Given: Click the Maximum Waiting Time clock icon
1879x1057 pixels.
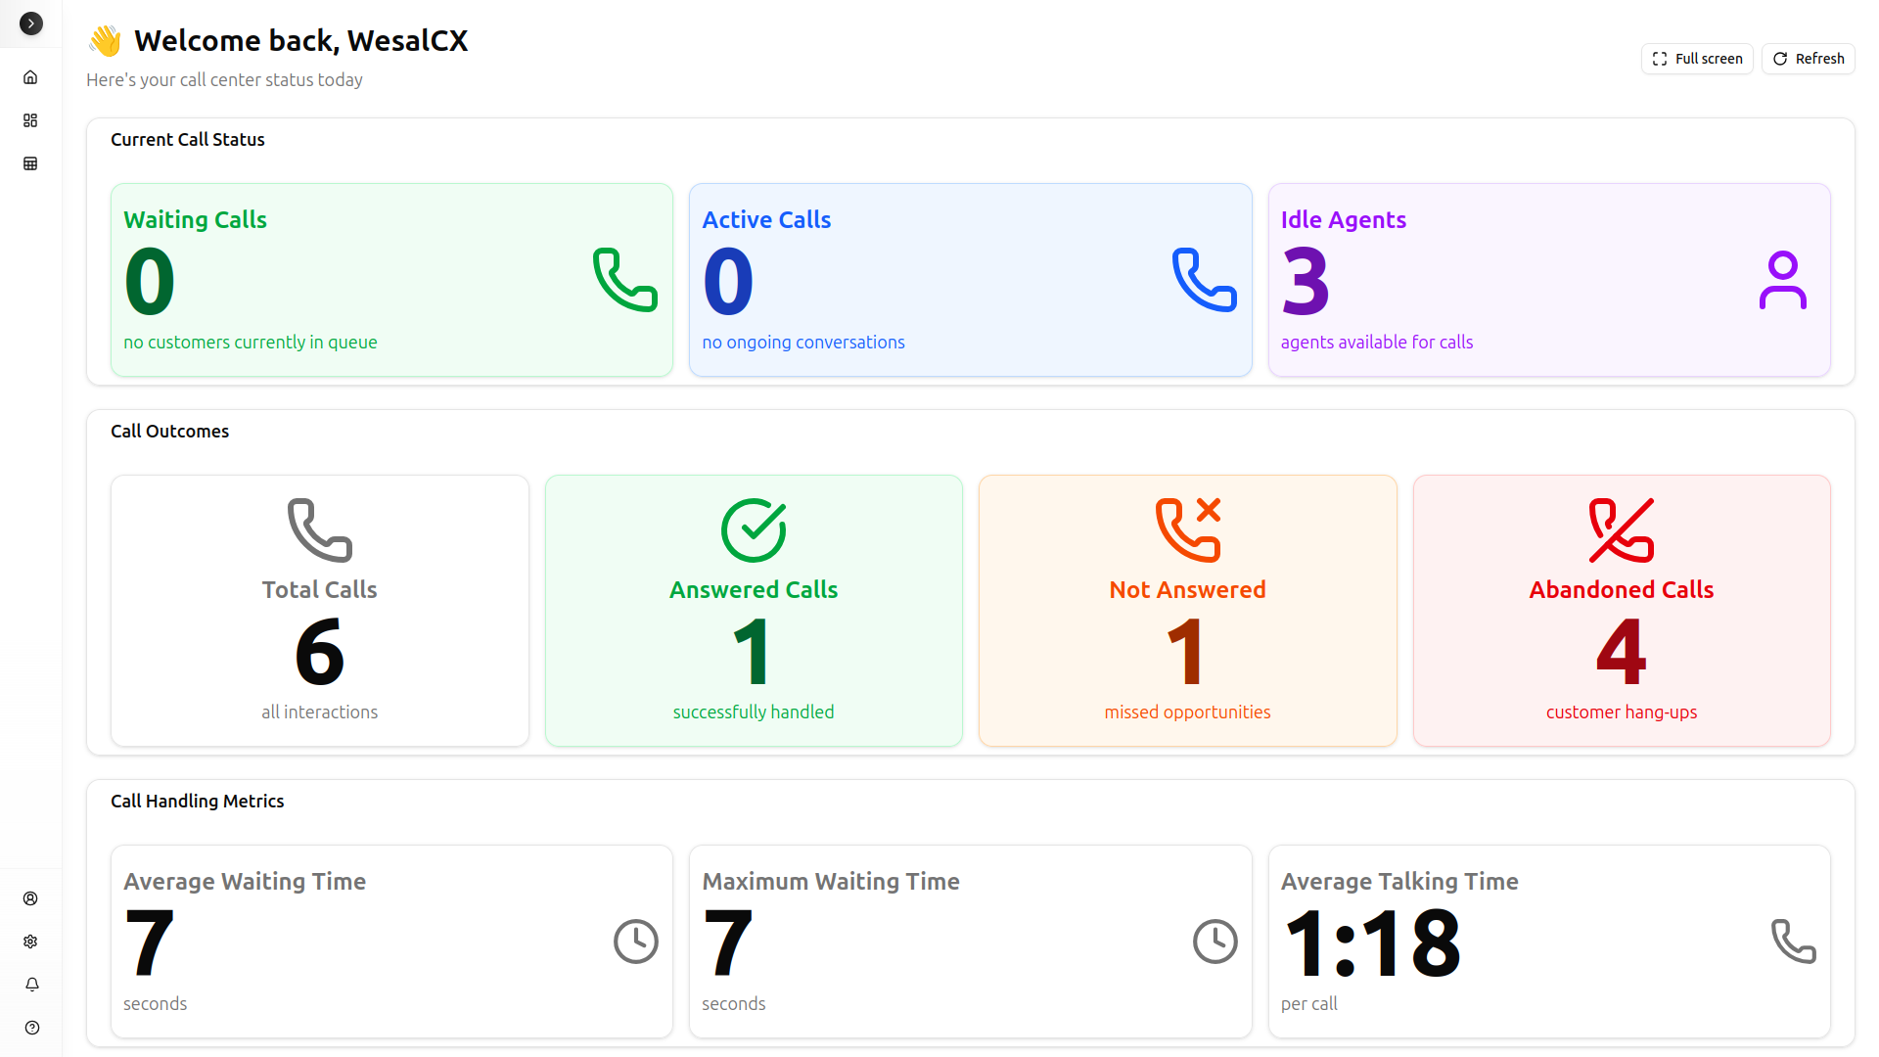Looking at the screenshot, I should (x=1214, y=942).
